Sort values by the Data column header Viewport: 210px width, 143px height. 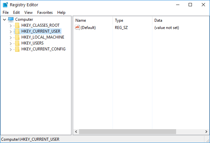(x=181, y=20)
